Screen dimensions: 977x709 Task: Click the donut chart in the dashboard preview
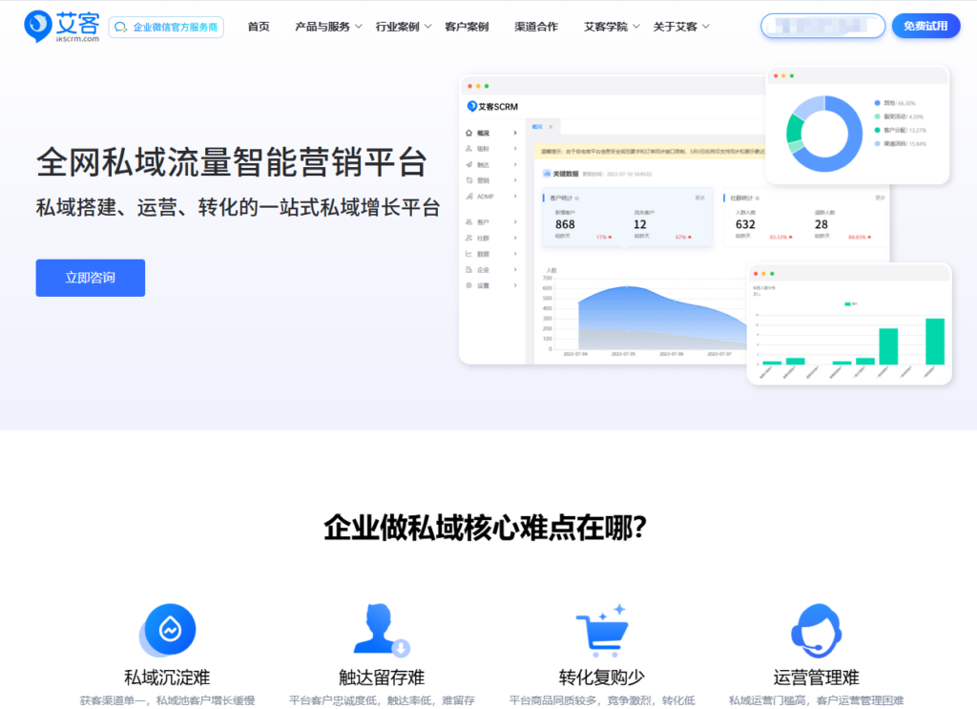point(824,133)
